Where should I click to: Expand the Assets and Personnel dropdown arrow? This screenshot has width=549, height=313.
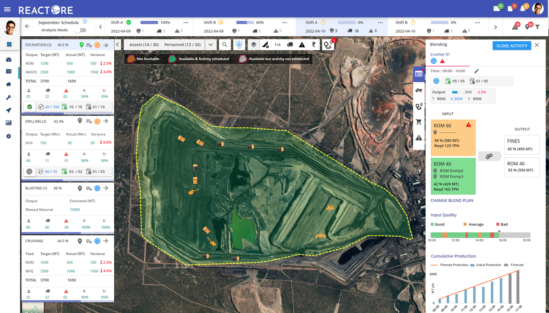211,45
